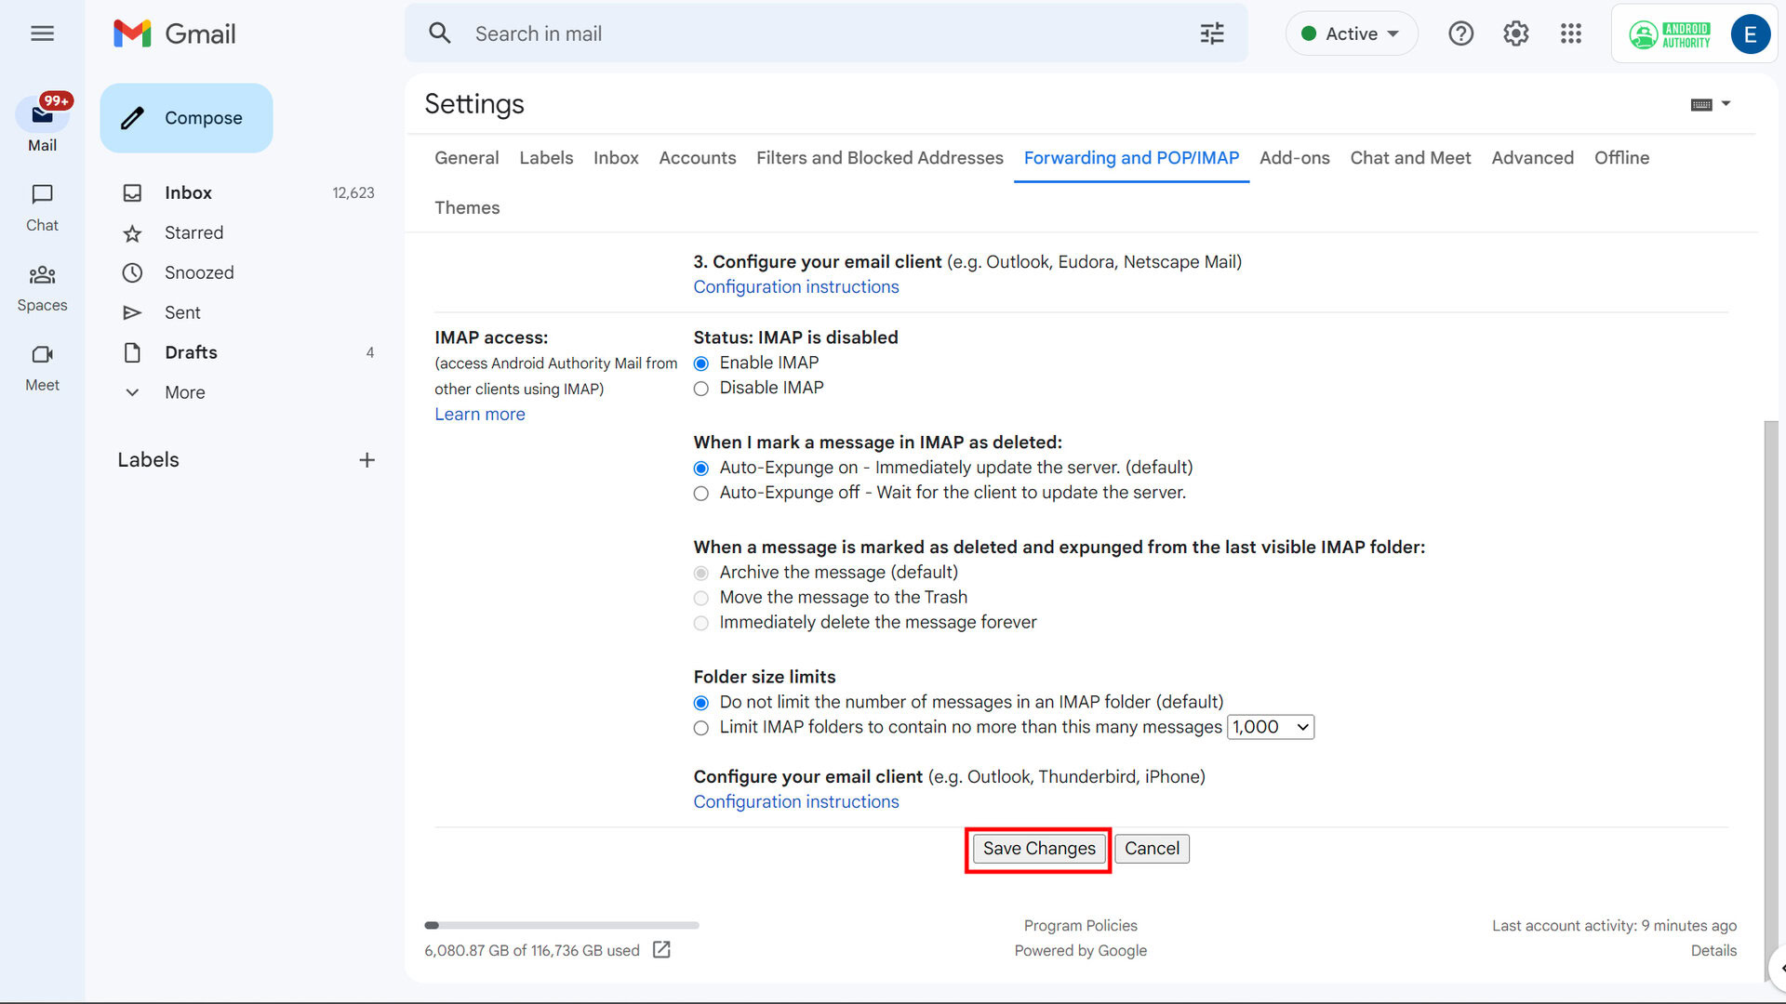Click the Starred inbox shortcut
The width and height of the screenshot is (1786, 1004).
(193, 231)
